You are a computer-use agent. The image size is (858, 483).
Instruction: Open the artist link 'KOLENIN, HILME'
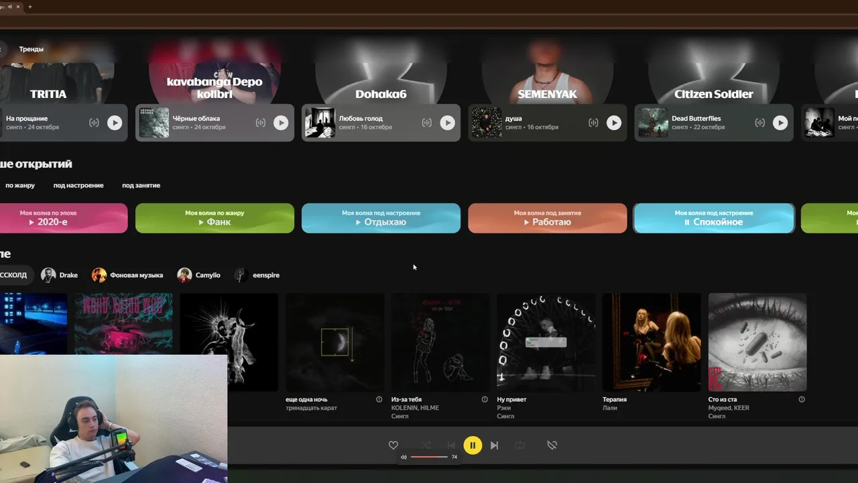coord(415,408)
